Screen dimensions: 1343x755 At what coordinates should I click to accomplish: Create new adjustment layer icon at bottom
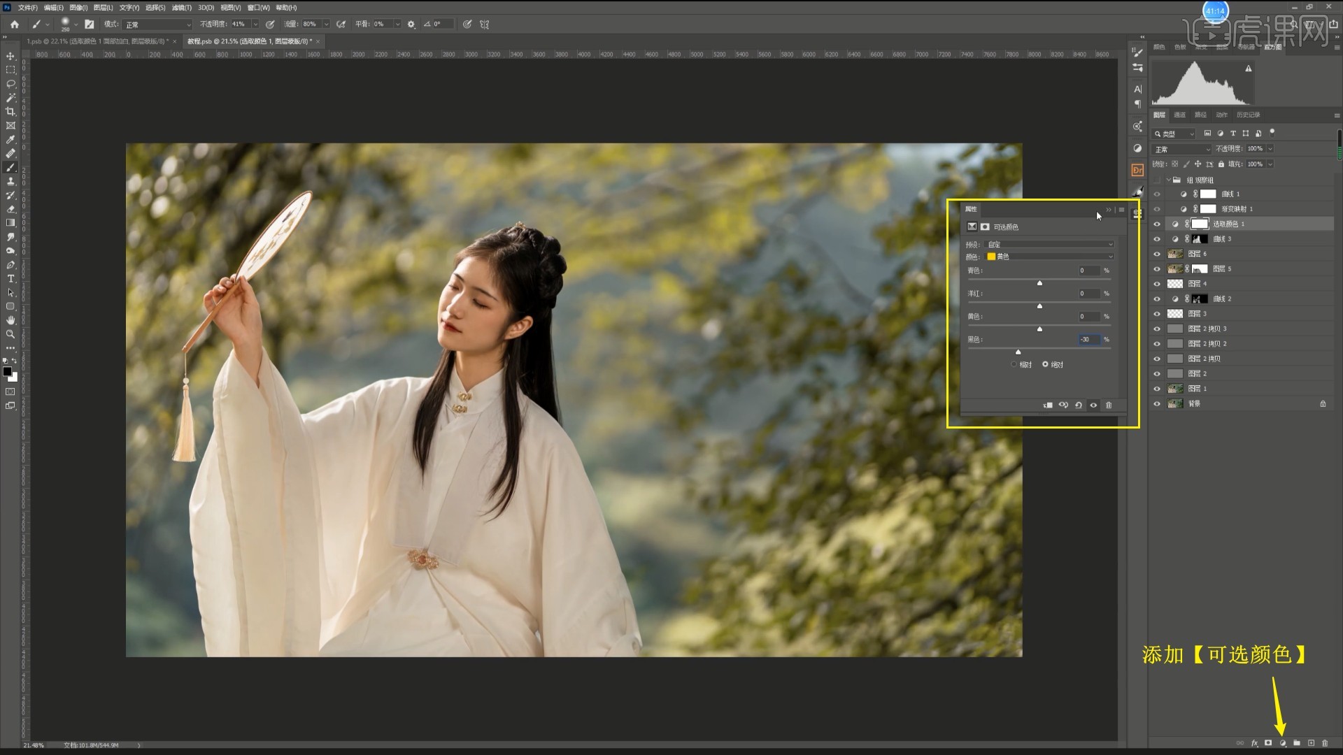point(1283,743)
